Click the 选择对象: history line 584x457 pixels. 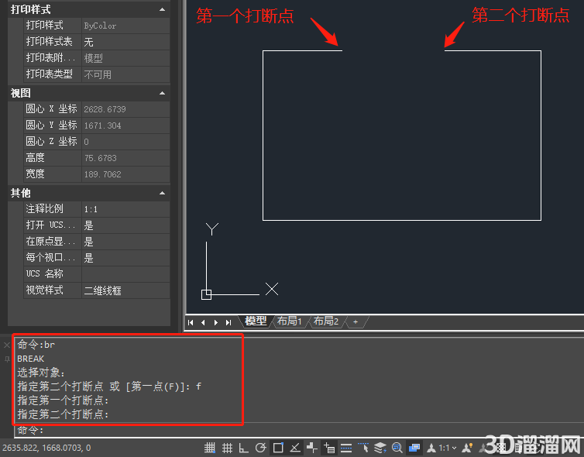pos(41,373)
